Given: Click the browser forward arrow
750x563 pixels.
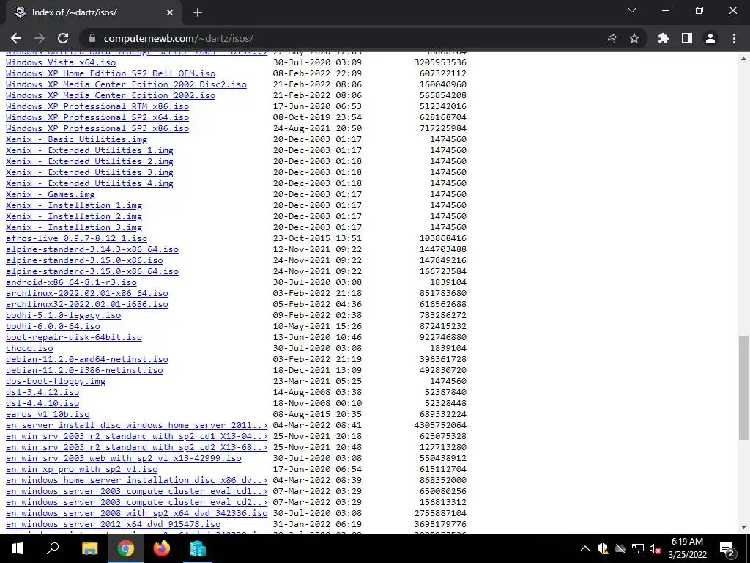Looking at the screenshot, I should pos(40,38).
